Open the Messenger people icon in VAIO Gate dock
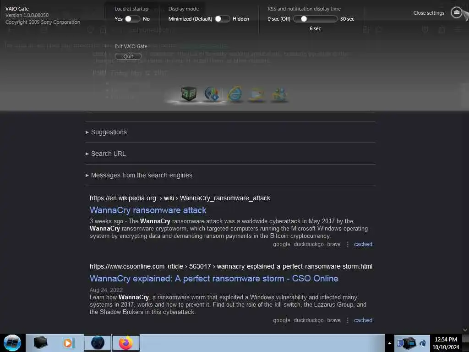 [279, 94]
